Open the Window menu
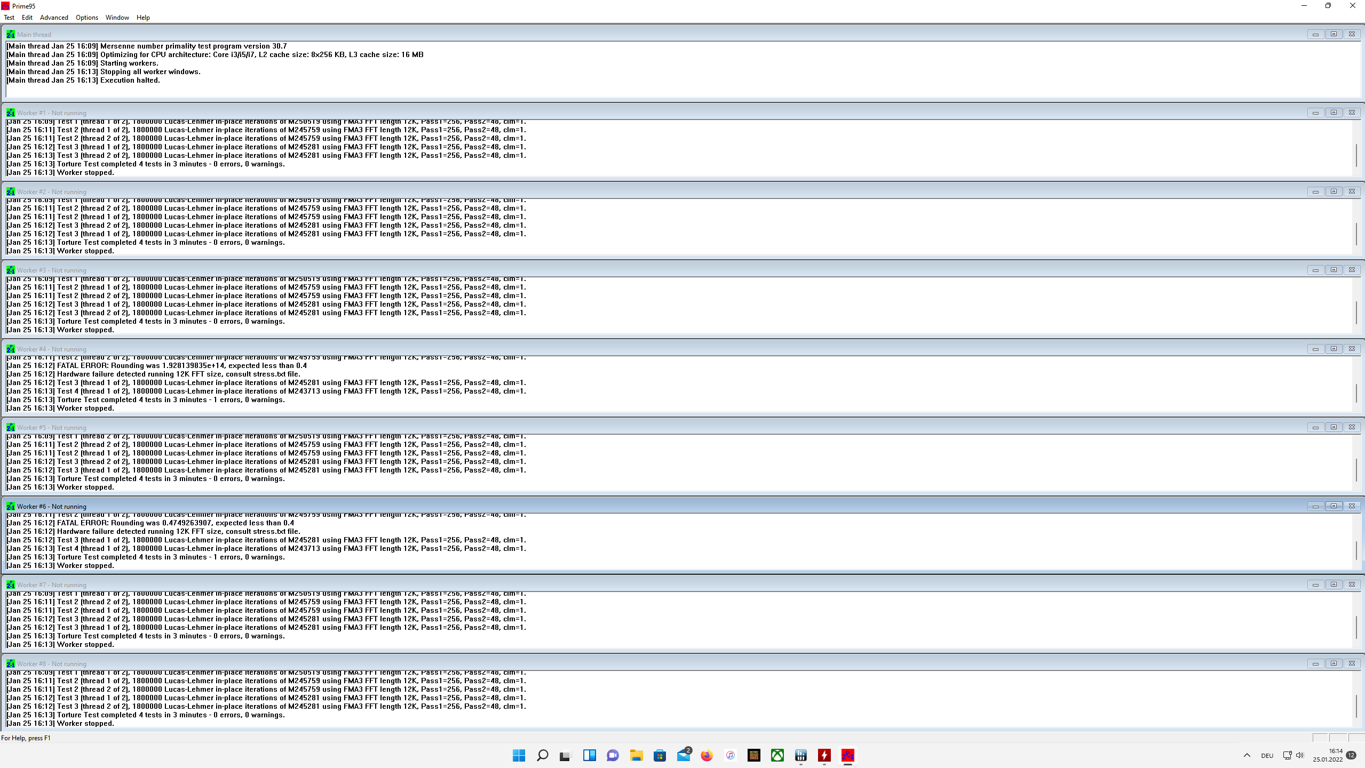The width and height of the screenshot is (1365, 768). 117,18
